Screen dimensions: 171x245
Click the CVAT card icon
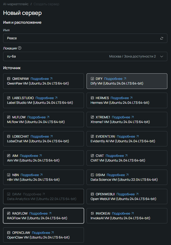(92, 156)
